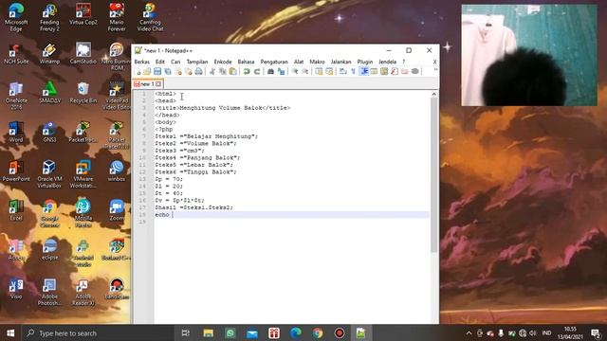
Task: Click the '<title>Menghitung Volume Balok</title>' line
Action: coord(223,108)
